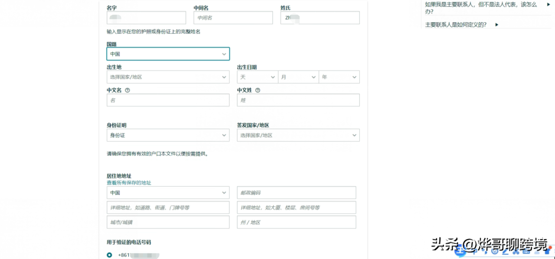Click the dropdown chevron on 国籍 field
The image size is (555, 259).
pyautogui.click(x=224, y=54)
